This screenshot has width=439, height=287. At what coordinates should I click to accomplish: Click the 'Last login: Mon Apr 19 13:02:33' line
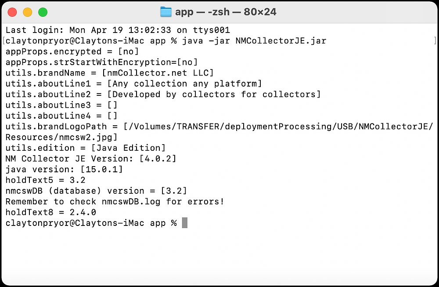118,30
